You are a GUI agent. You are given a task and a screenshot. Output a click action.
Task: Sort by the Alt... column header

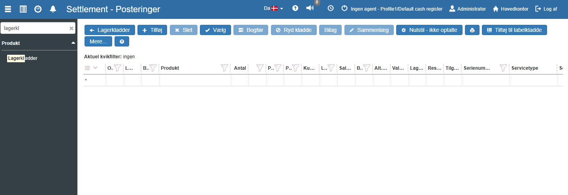click(x=381, y=68)
